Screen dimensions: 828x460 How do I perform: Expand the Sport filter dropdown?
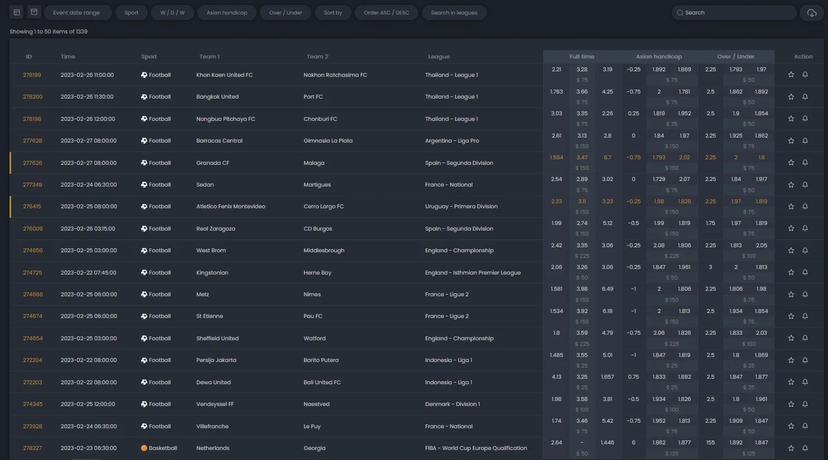[x=132, y=13]
